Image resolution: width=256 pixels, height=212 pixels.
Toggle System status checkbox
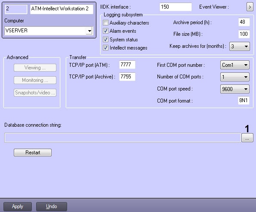point(105,39)
